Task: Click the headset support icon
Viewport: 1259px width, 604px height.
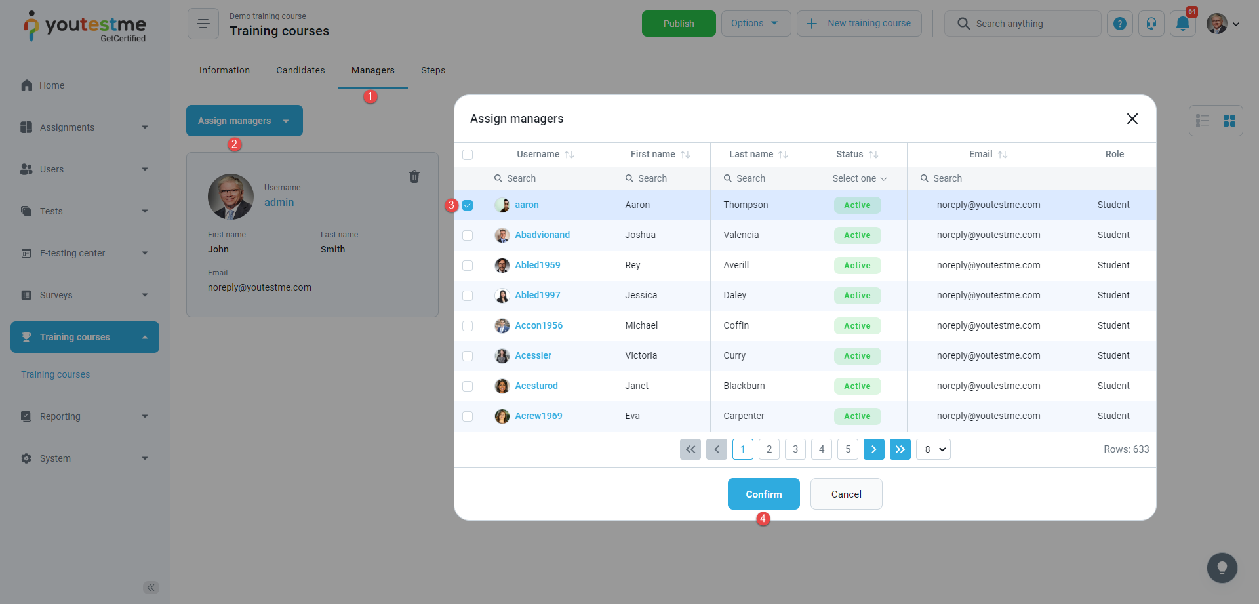Action: pyautogui.click(x=1151, y=24)
